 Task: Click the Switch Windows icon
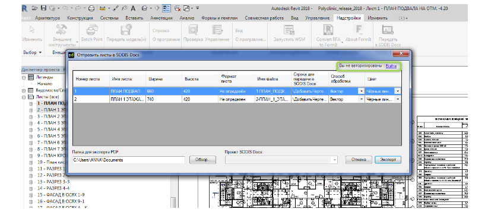pyautogui.click(x=186, y=8)
